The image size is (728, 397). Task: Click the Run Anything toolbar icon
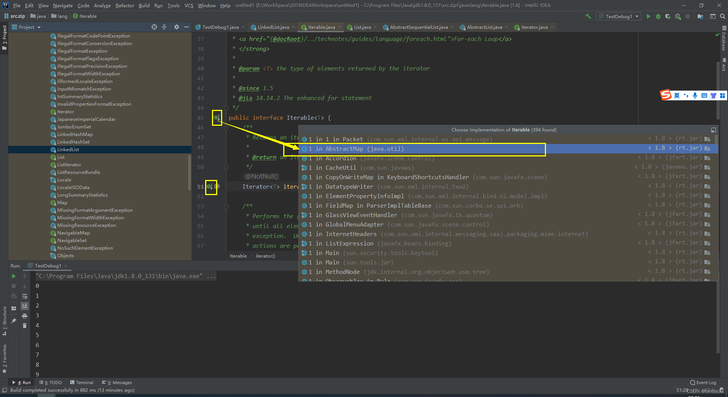tap(713, 16)
